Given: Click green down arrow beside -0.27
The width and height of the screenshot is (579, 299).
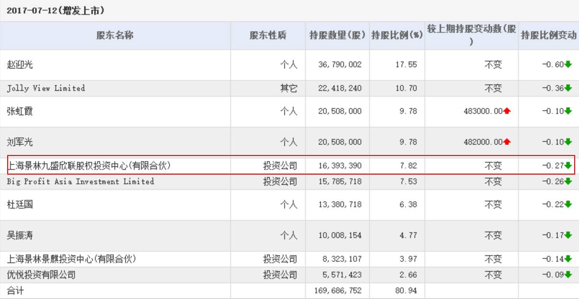Looking at the screenshot, I should (568, 166).
